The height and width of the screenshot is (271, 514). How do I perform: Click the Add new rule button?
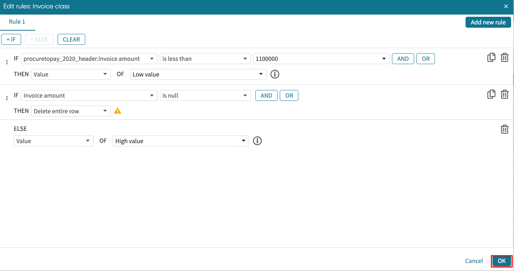(x=488, y=22)
